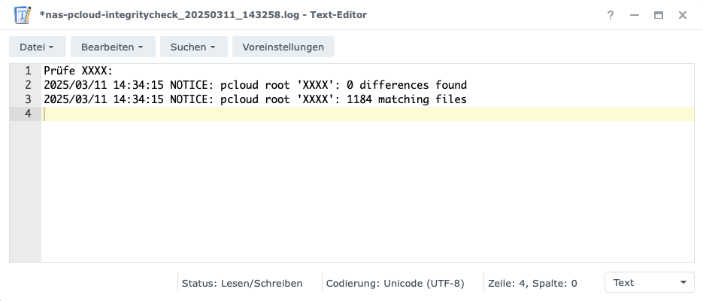This screenshot has height=301, width=703.
Task: Select line number 1 in gutter
Action: click(x=28, y=71)
